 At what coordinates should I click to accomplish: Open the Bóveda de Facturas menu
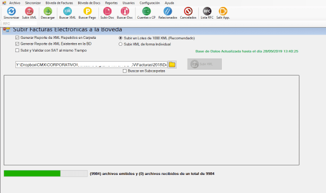click(x=59, y=3)
